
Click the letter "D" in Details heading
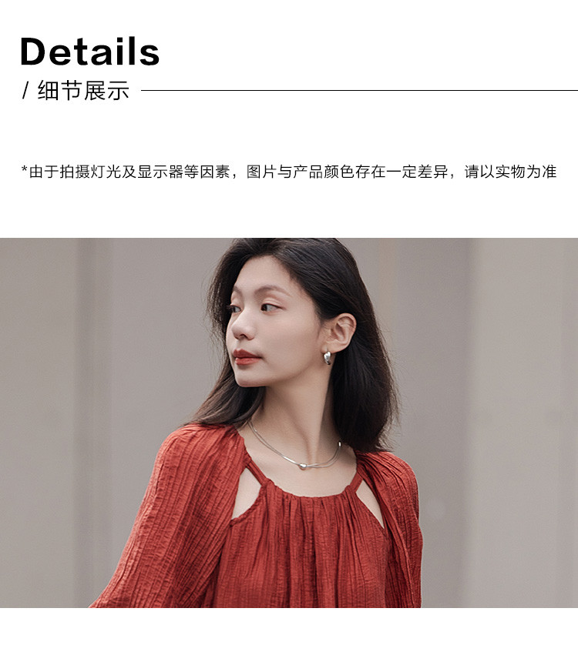(x=34, y=52)
